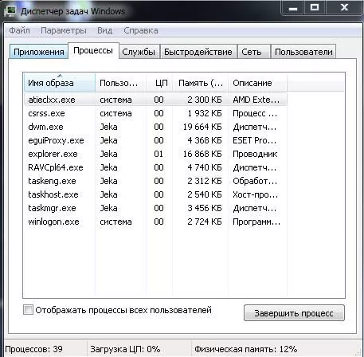364x357 pixels.
Task: Switch to the Быстродействие tab
Action: 198,52
